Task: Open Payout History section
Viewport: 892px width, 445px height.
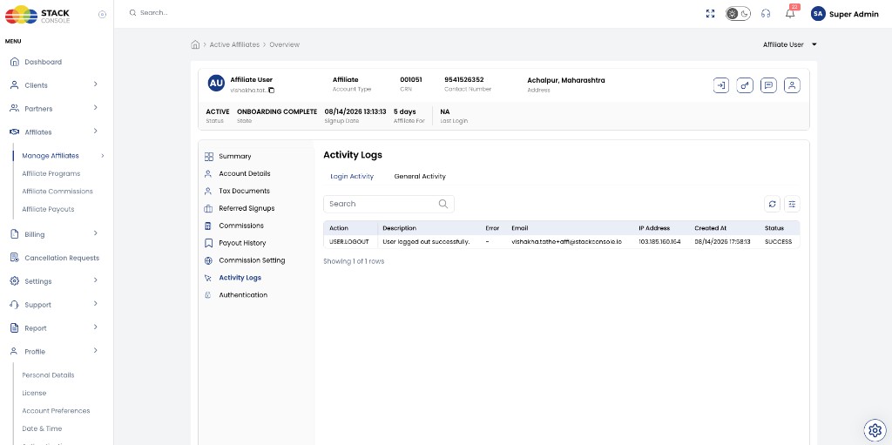Action: click(x=235, y=243)
